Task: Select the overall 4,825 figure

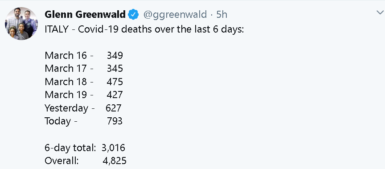Action: point(115,161)
